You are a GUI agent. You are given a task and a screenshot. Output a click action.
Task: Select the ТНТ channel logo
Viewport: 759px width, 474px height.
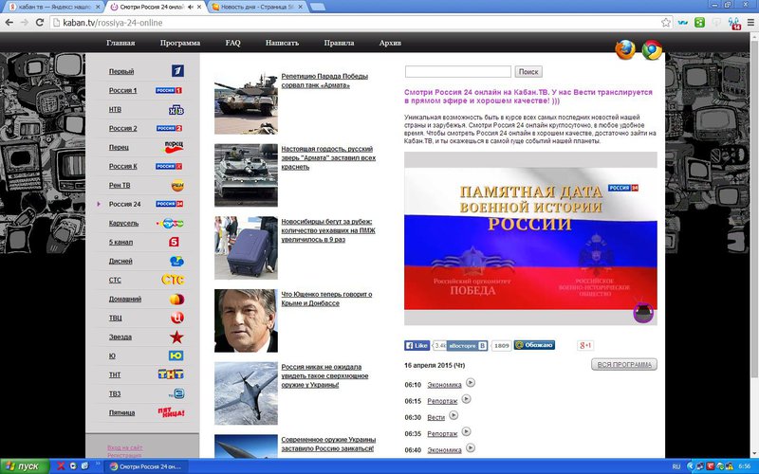pyautogui.click(x=171, y=374)
